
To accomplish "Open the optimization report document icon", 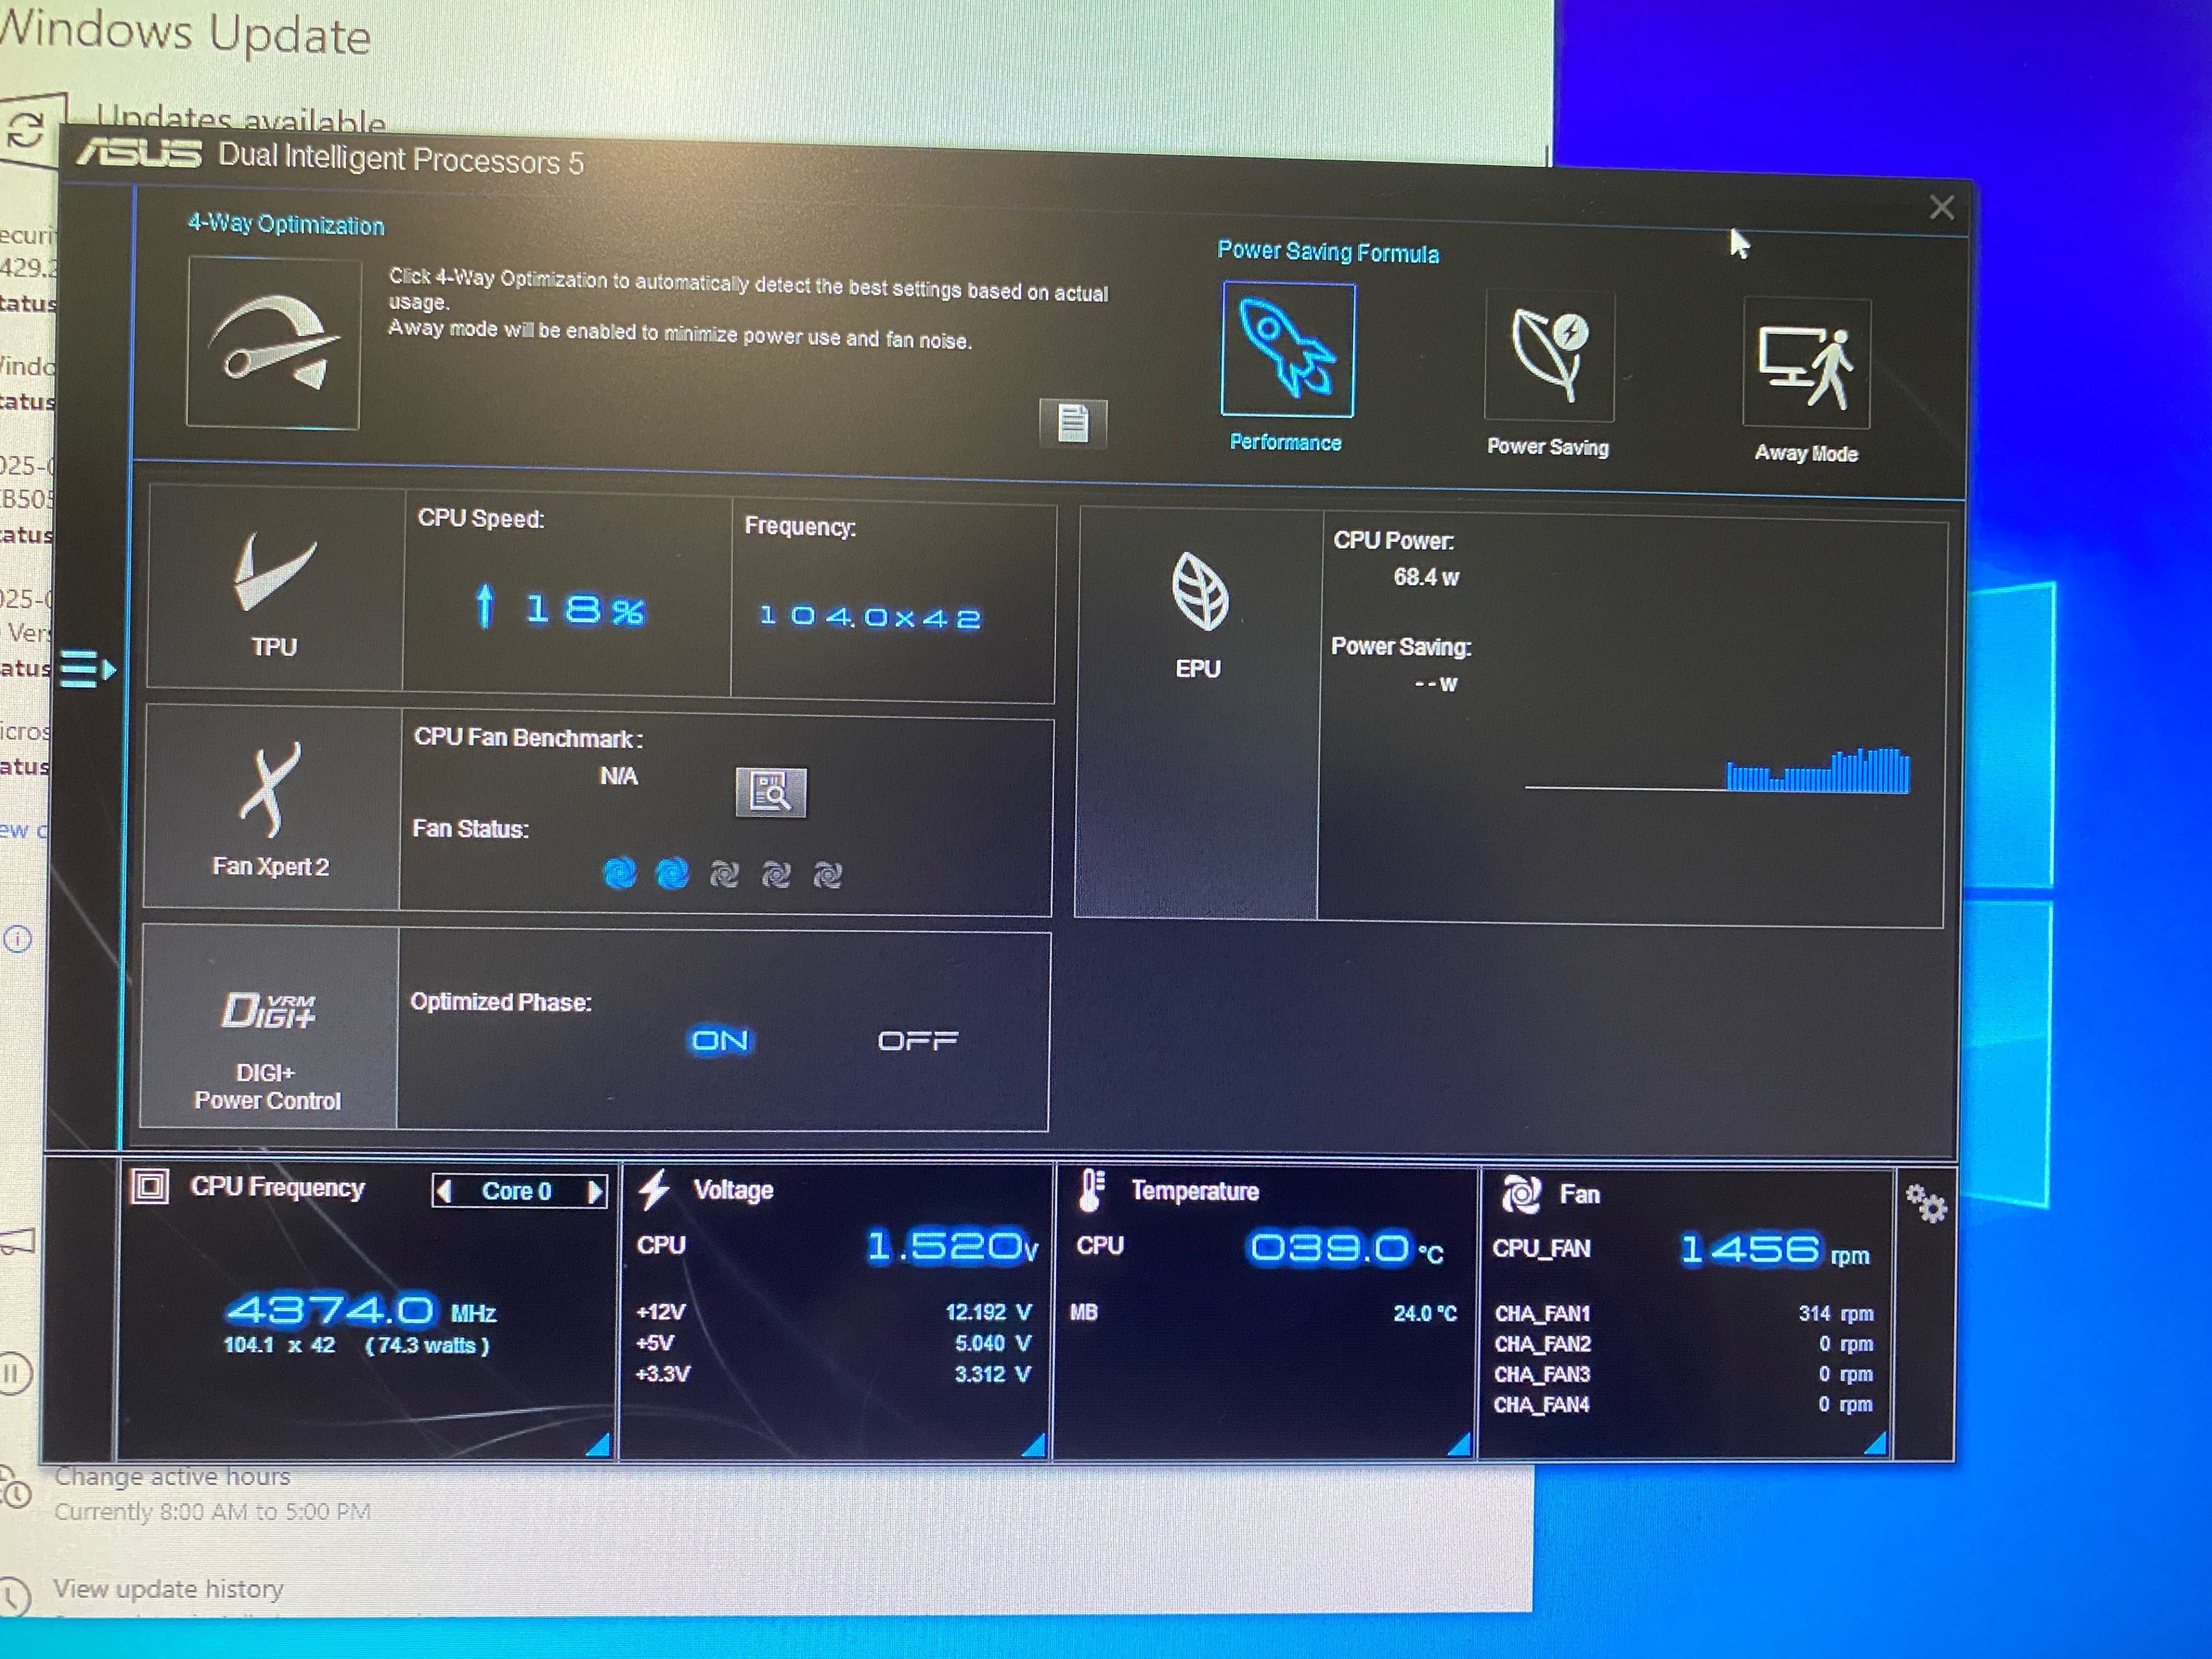I will [x=1073, y=423].
